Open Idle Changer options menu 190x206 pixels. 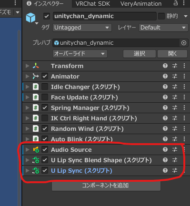point(184,87)
